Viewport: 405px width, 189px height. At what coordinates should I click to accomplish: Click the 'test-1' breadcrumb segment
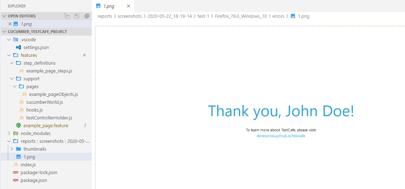tap(203, 16)
